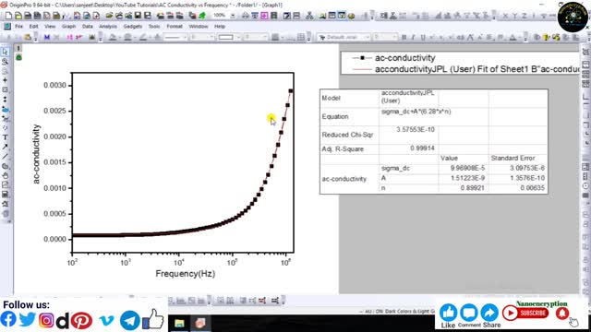The width and height of the screenshot is (591, 332).
Task: Click the Reduced Chi-Sqr value 3.57553E-10
Action: (416, 129)
